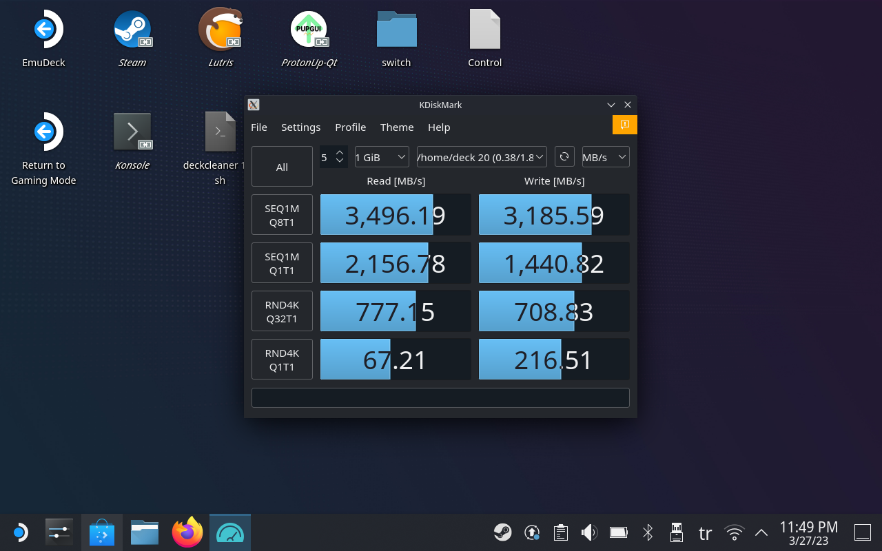Open the Settings menu
Image resolution: width=882 pixels, height=551 pixels.
[300, 127]
